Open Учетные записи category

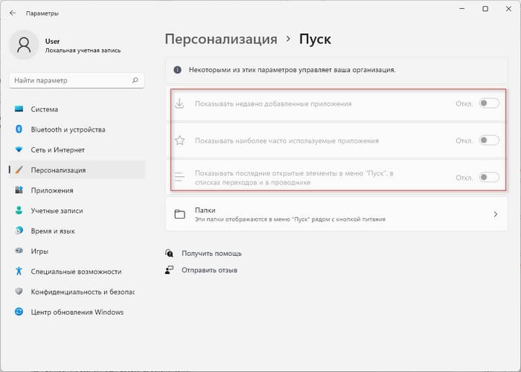tap(77, 211)
